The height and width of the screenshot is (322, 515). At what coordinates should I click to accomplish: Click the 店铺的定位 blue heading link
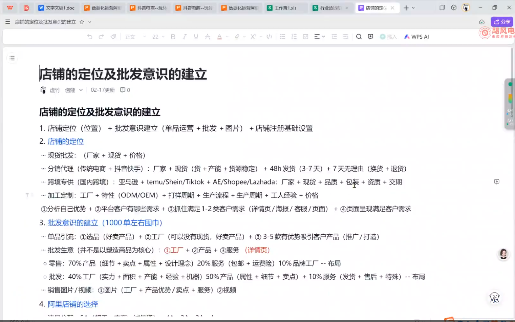pyautogui.click(x=66, y=142)
